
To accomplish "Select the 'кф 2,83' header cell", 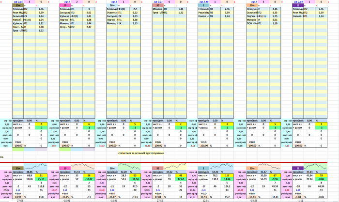I will 298,2.
